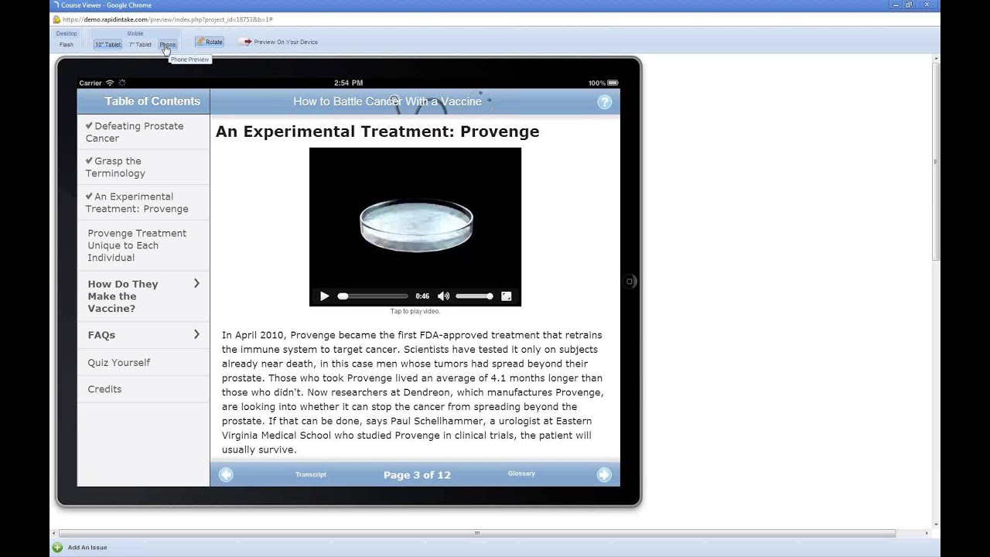Click the 0:46 video time label
The height and width of the screenshot is (557, 990).
[422, 296]
